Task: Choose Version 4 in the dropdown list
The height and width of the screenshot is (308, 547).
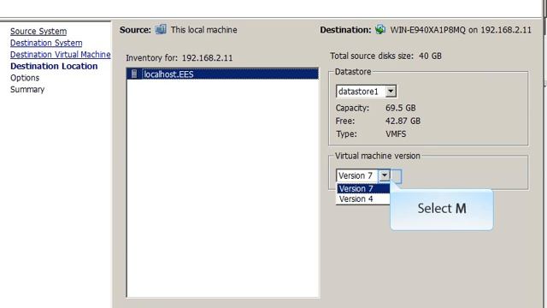Action: (362, 199)
